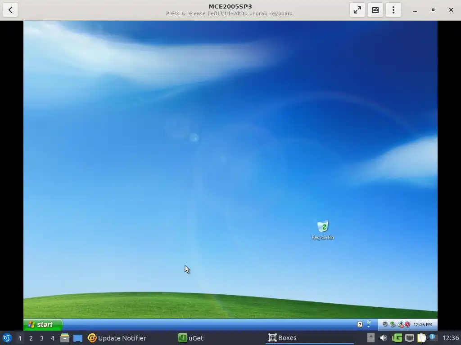
Task: Minimize the Boxes window
Action: 415,10
